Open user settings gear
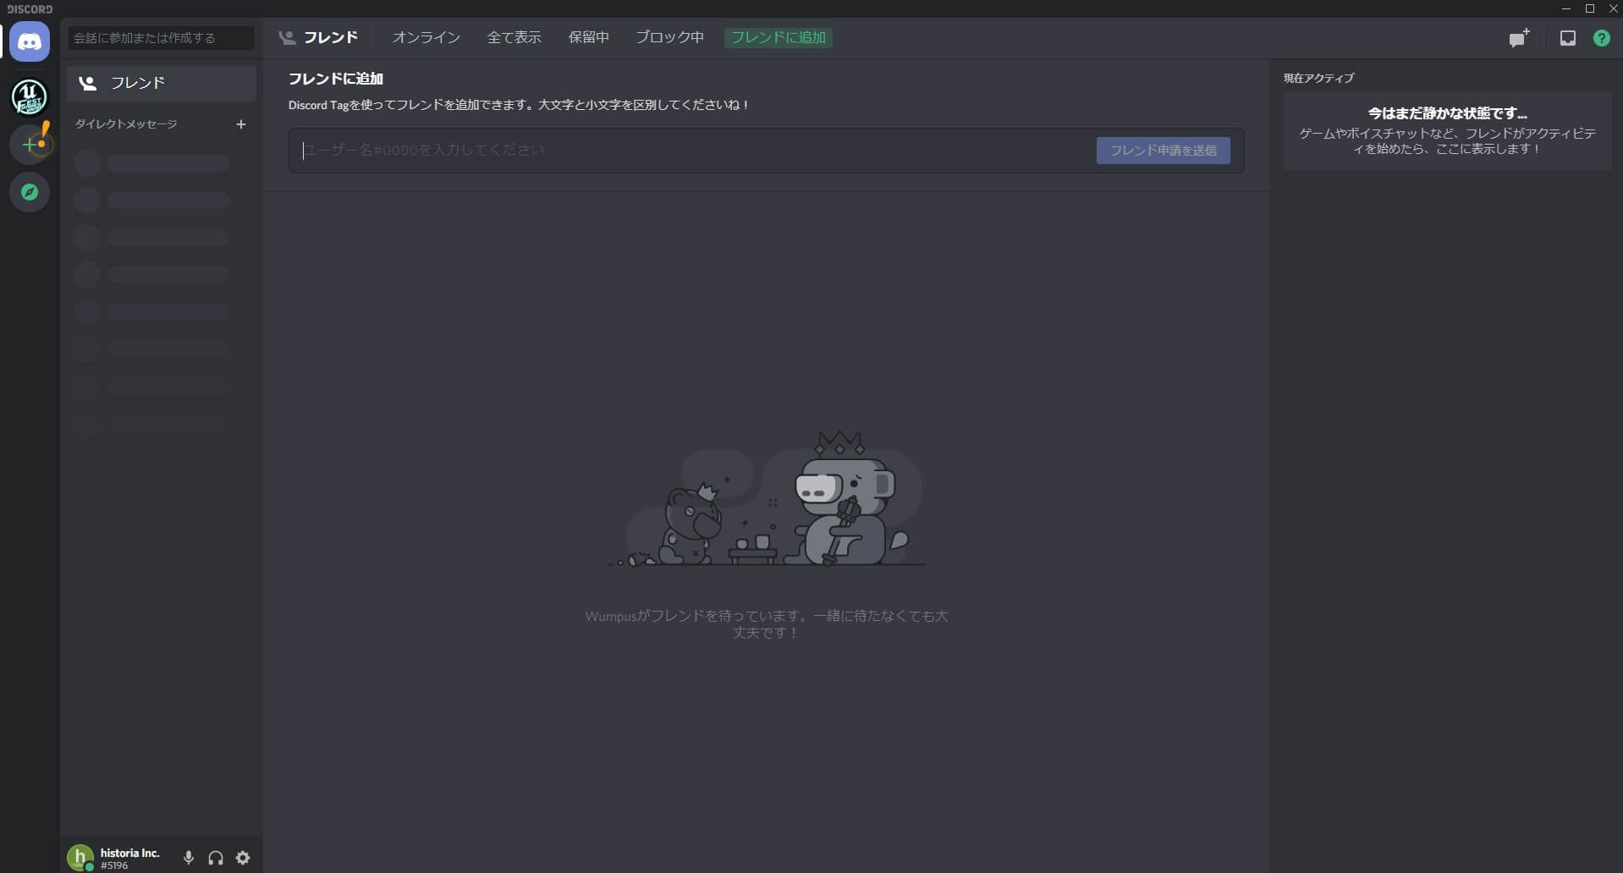The height and width of the screenshot is (873, 1623). click(x=243, y=858)
